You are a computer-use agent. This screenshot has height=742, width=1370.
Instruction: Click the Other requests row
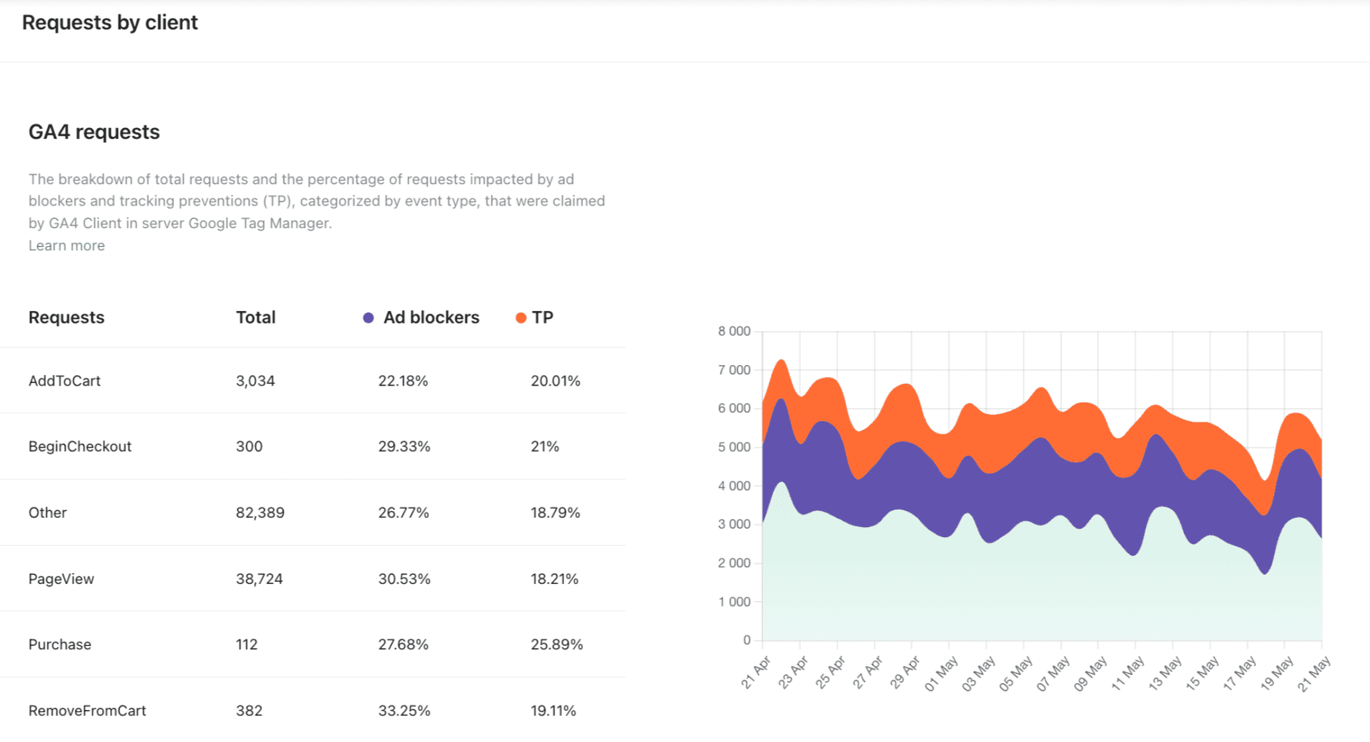coord(313,512)
